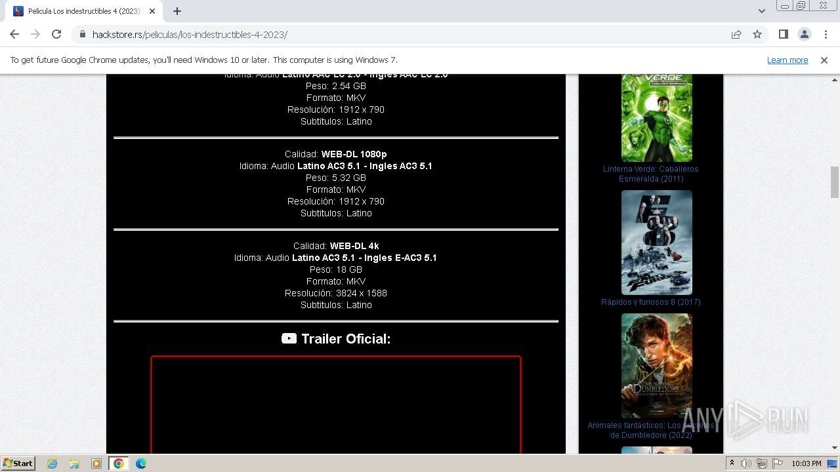
Task: Select the Resolución: 3824 x 1588 text
Action: click(336, 293)
